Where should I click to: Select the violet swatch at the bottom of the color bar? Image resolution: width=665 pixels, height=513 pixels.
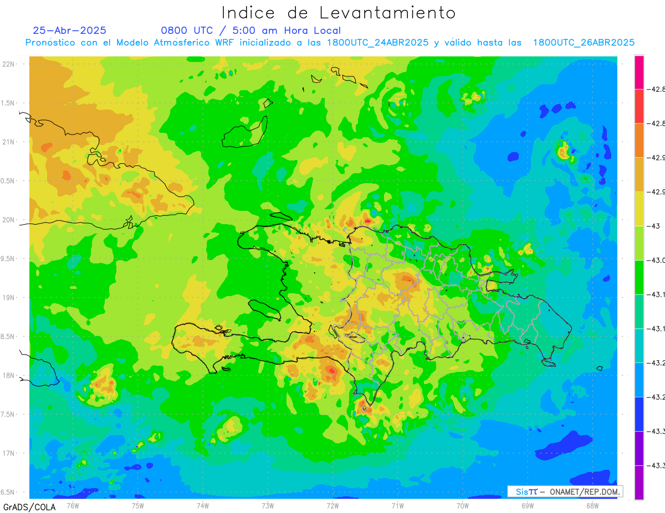(639, 482)
